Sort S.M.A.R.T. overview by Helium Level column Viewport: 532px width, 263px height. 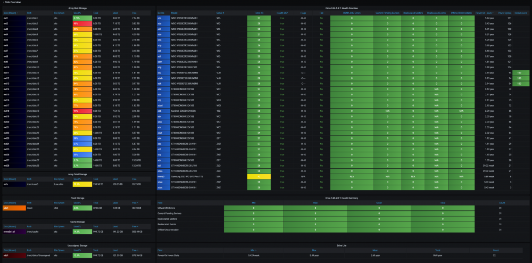click(x=521, y=13)
